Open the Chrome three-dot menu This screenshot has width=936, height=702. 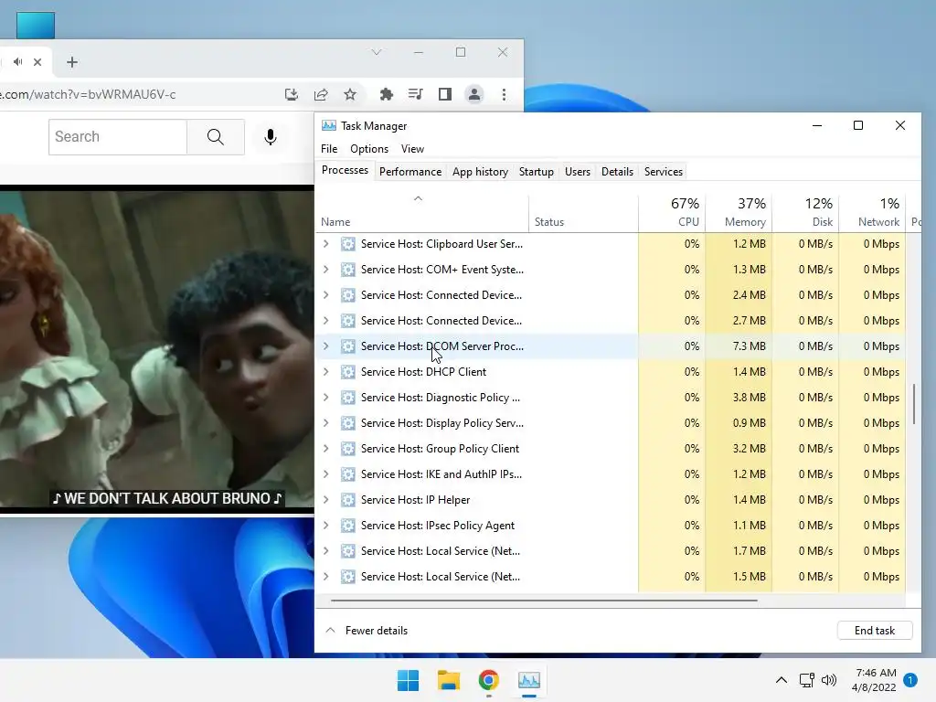pos(504,94)
